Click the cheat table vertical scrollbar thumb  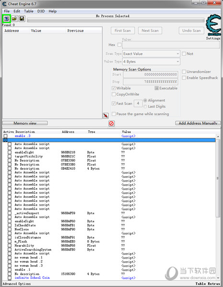tap(218, 178)
